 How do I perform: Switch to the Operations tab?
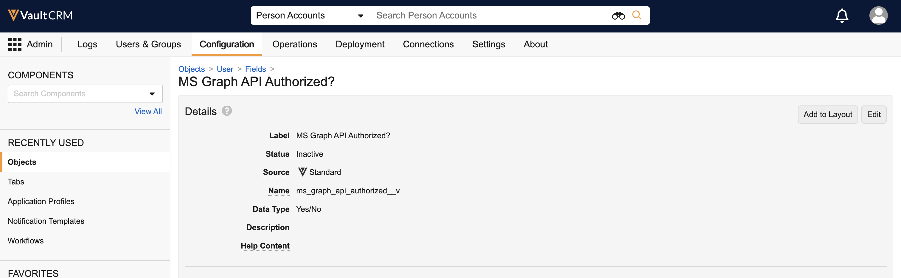(x=294, y=44)
